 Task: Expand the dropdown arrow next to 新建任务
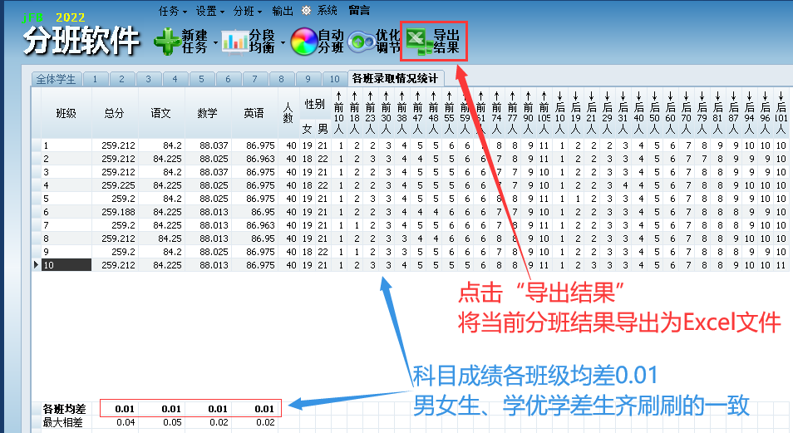coord(215,43)
